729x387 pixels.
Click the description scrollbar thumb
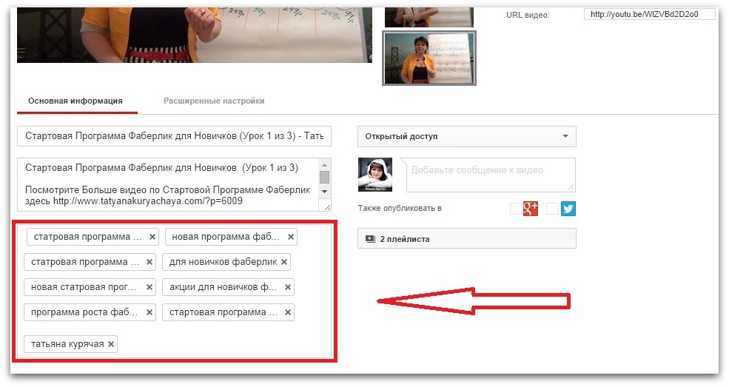324,178
